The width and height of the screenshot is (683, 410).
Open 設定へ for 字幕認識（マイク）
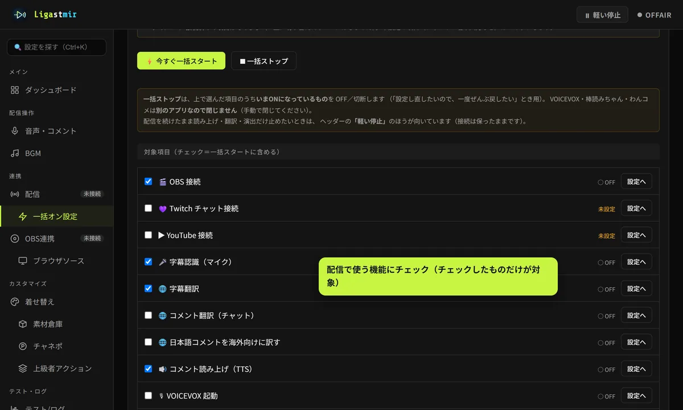tap(636, 262)
